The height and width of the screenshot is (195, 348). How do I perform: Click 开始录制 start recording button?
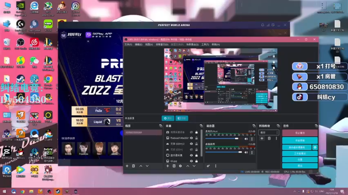click(300, 140)
